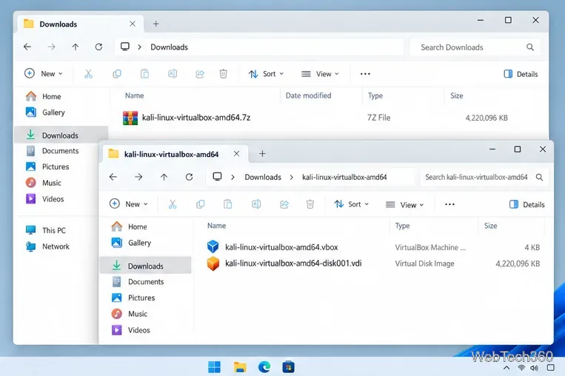Click Delete icon in kali-linux-virtualbox-amd64 window toolbar
This screenshot has width=565, height=376.
310,204
